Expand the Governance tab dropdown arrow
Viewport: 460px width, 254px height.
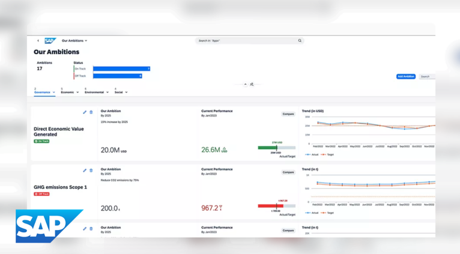[54, 92]
